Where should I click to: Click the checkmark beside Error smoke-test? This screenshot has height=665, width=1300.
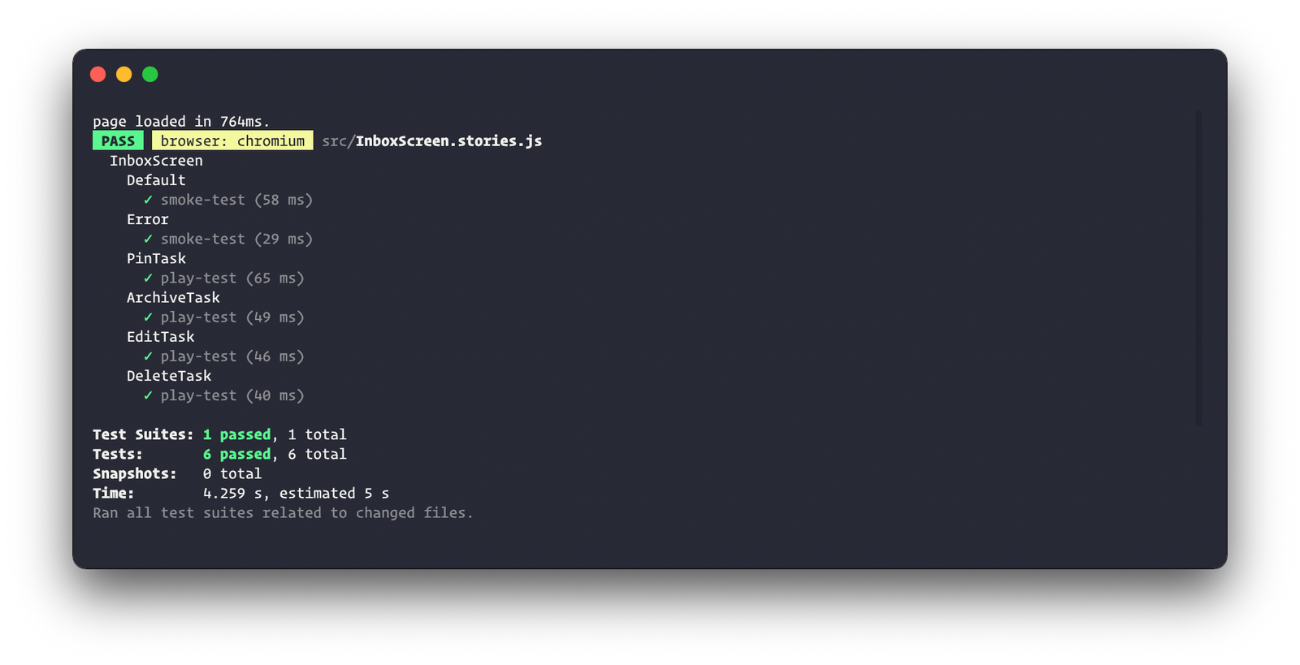(x=148, y=239)
